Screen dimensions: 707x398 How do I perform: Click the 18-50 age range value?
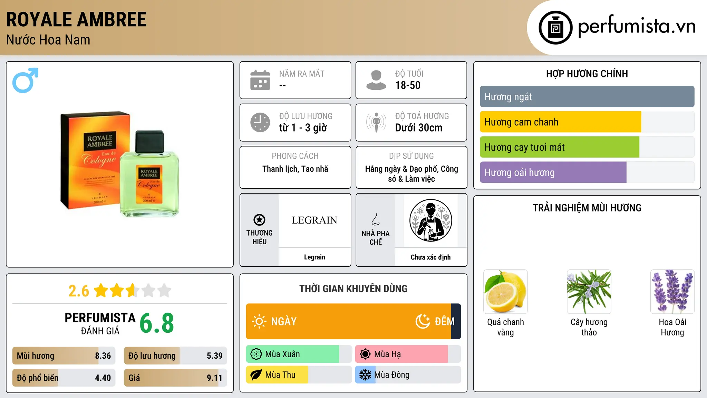click(x=408, y=85)
